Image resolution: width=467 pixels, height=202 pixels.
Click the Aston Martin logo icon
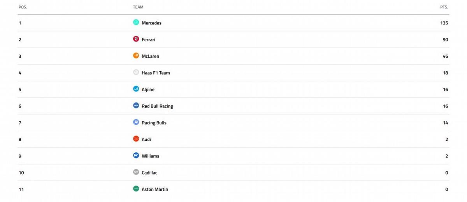[136, 189]
